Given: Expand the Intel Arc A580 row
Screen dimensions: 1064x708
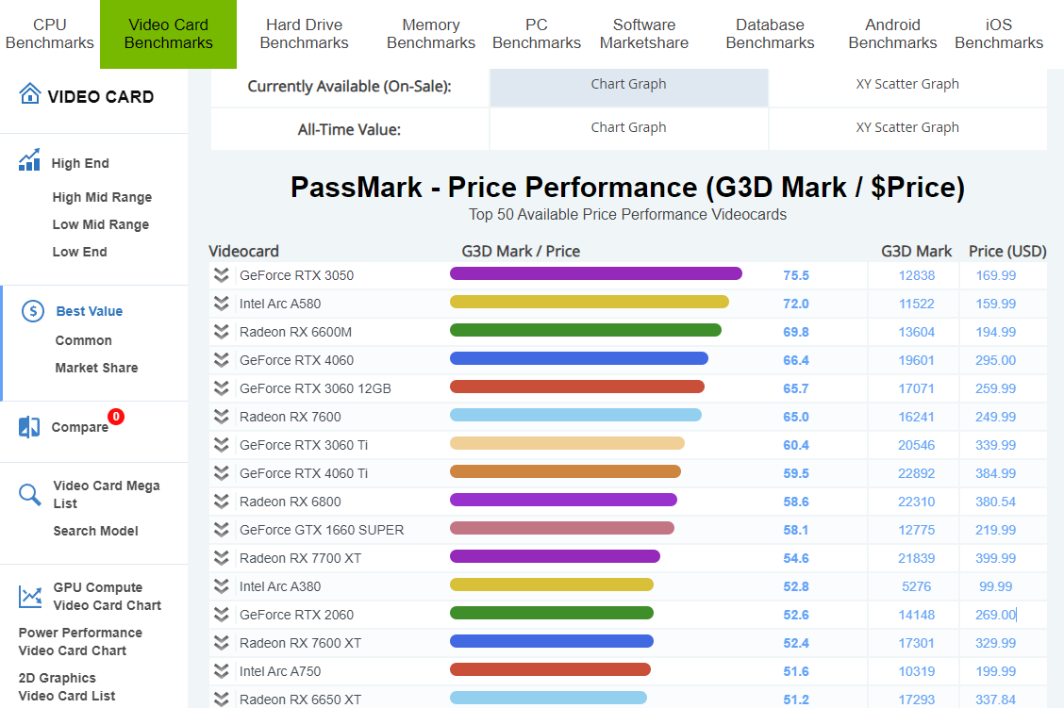Looking at the screenshot, I should [x=222, y=304].
